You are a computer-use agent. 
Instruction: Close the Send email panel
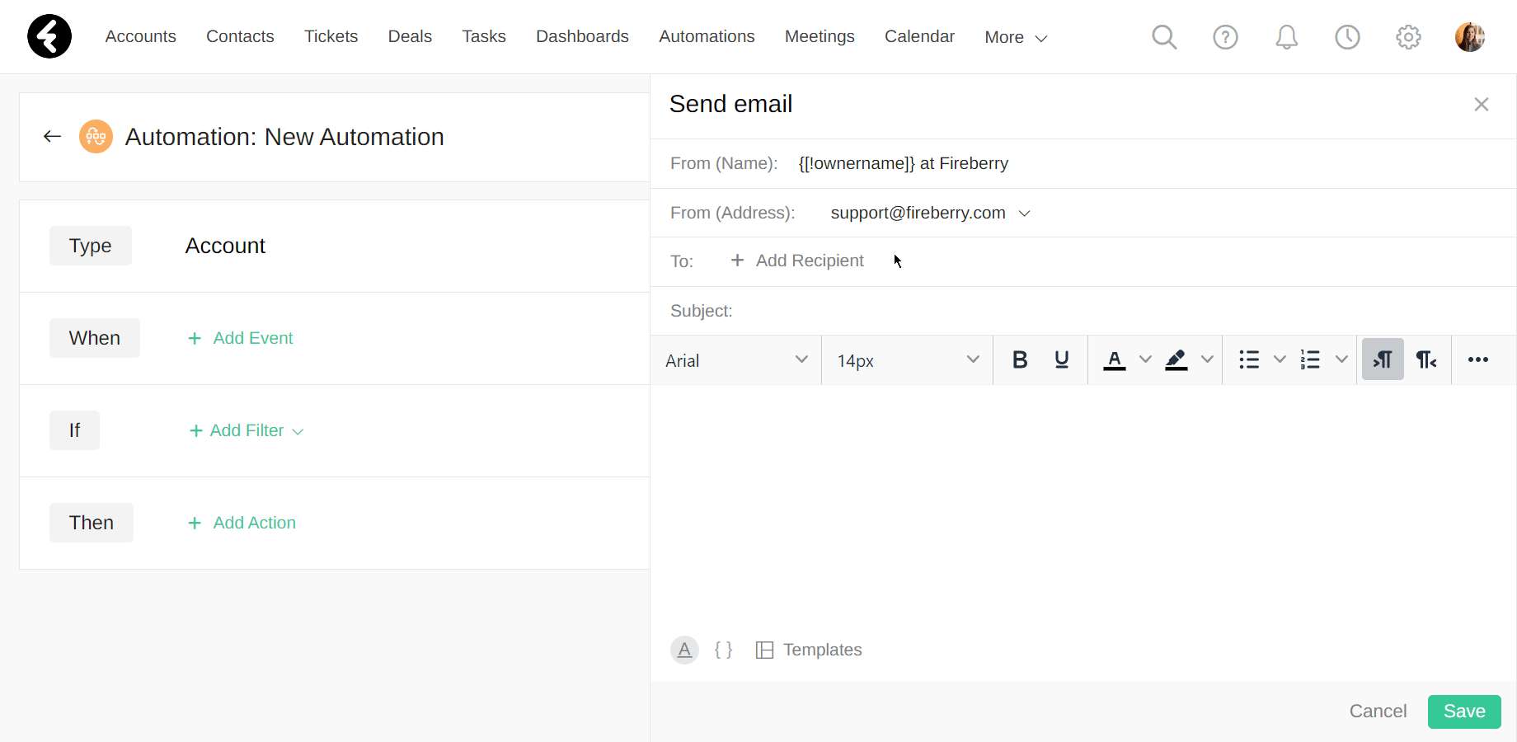pos(1482,104)
